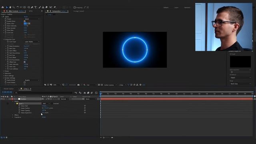Expand the Transform property group

(x=12, y=117)
